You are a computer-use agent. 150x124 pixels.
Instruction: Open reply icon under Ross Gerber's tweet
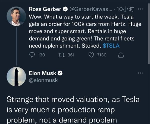coord(32,55)
